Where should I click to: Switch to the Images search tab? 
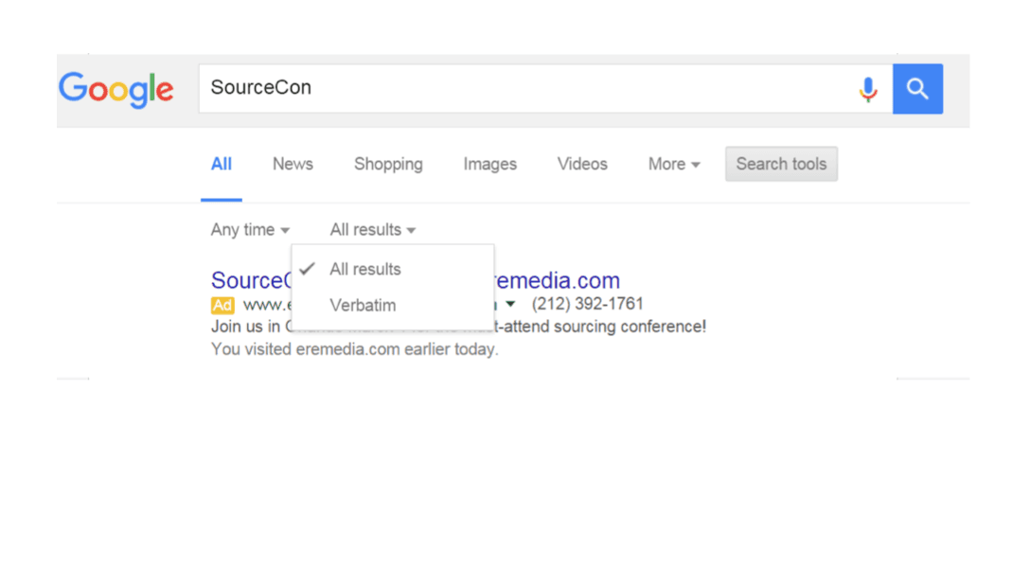coord(489,164)
